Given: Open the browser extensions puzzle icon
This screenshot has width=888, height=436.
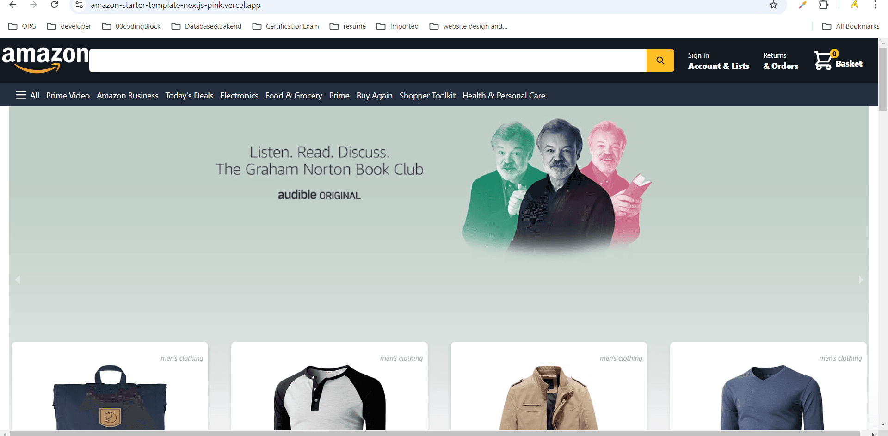Looking at the screenshot, I should click(x=824, y=5).
